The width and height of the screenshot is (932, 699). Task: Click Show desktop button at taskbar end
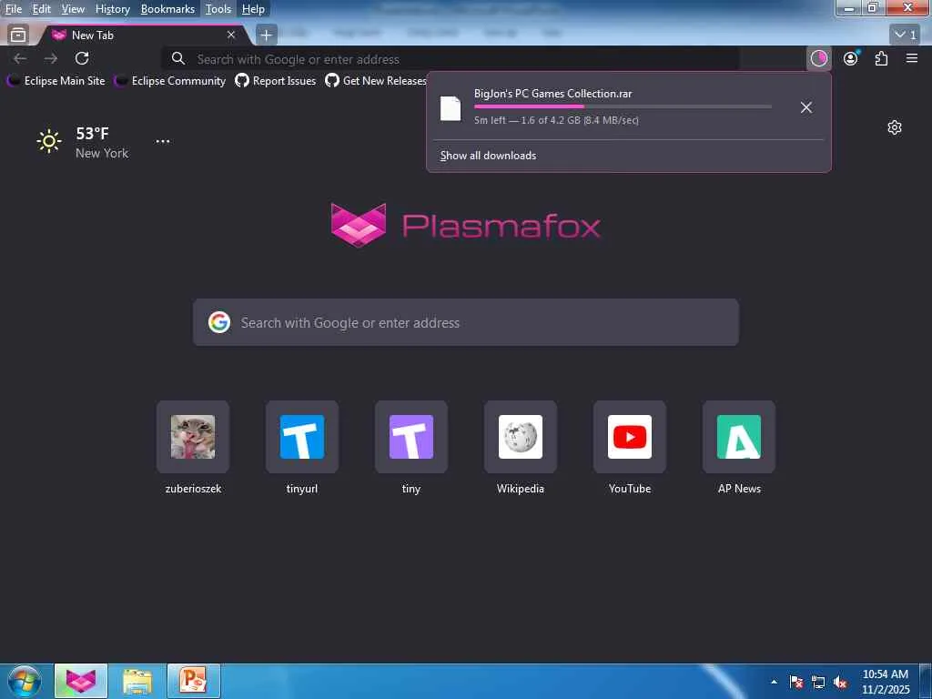[x=926, y=681]
